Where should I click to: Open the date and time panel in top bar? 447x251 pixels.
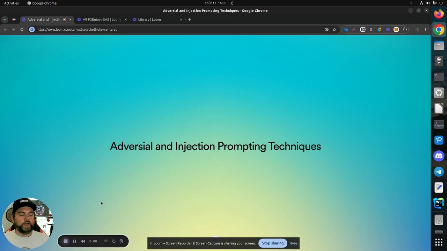[215, 3]
